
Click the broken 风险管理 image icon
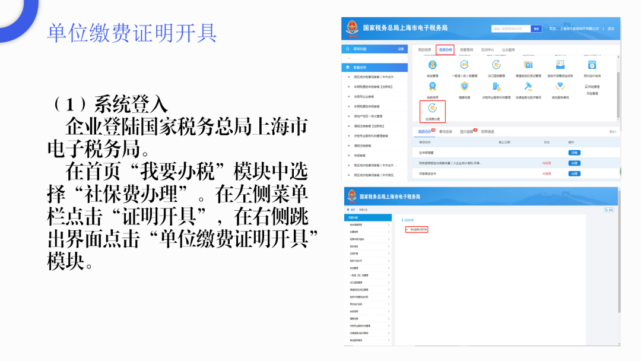pos(592,87)
